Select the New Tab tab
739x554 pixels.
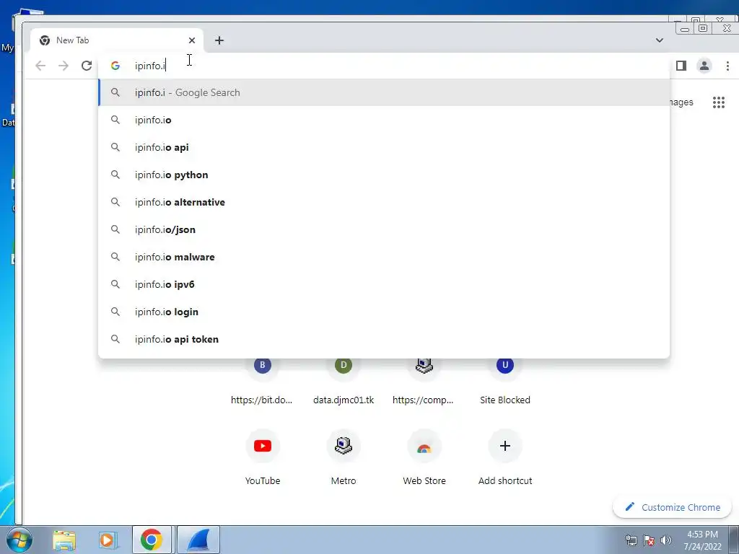coord(117,40)
